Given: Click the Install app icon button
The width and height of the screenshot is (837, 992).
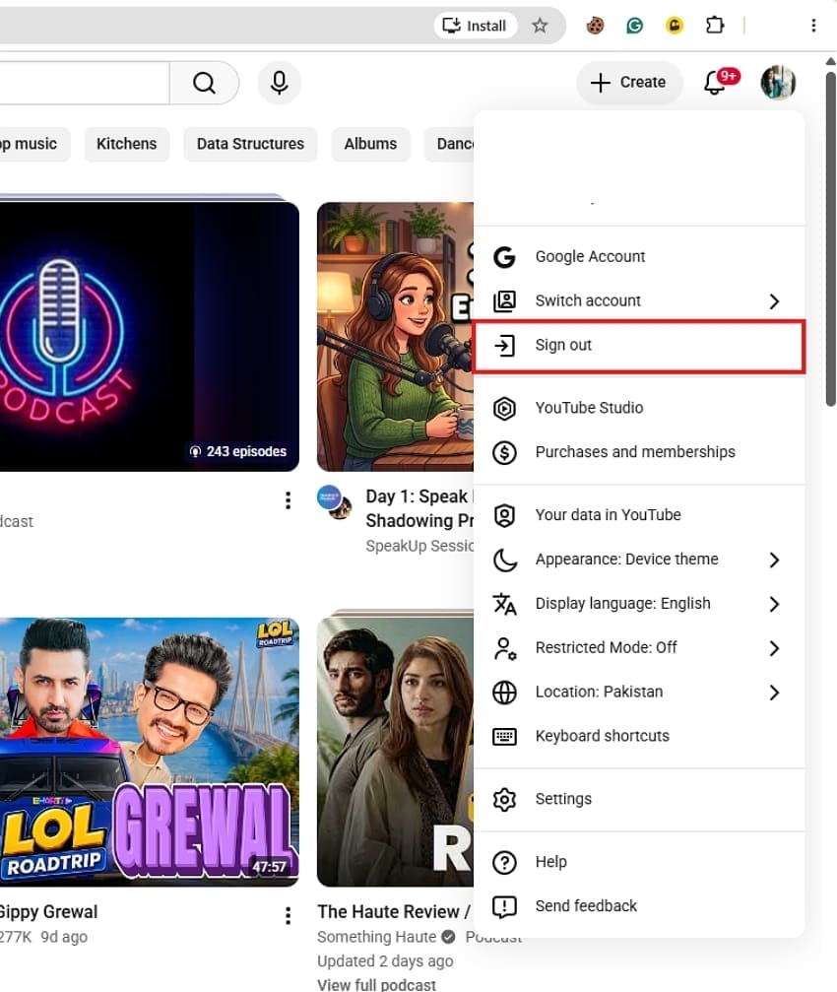Looking at the screenshot, I should [x=475, y=26].
